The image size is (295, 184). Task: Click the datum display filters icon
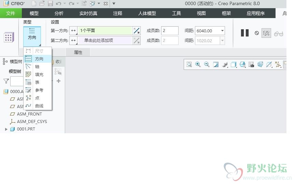(x=278, y=65)
